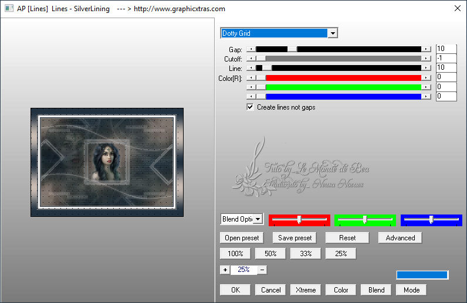
Task: Click the Gap slider thumb
Action: (x=292, y=49)
